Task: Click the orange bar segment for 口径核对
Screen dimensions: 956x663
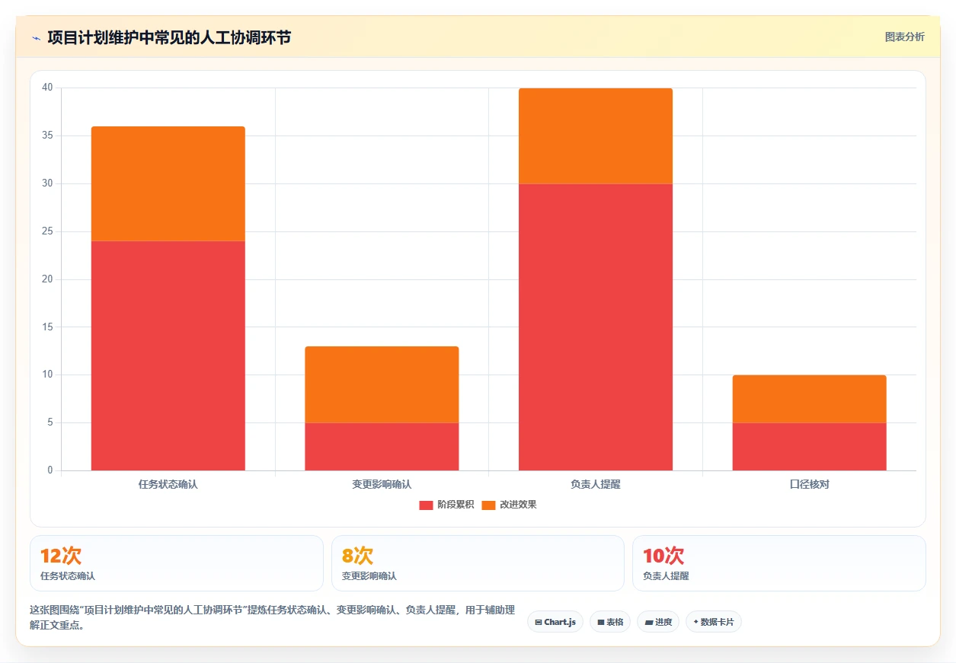Action: coord(810,399)
